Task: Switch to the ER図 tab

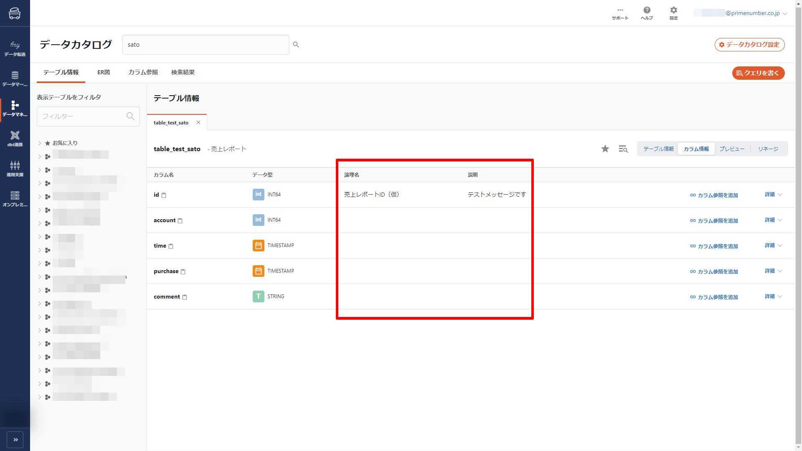Action: (104, 72)
